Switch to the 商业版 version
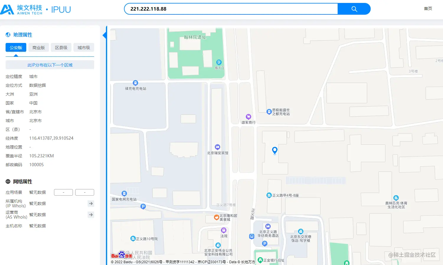The height and width of the screenshot is (265, 443). click(38, 47)
